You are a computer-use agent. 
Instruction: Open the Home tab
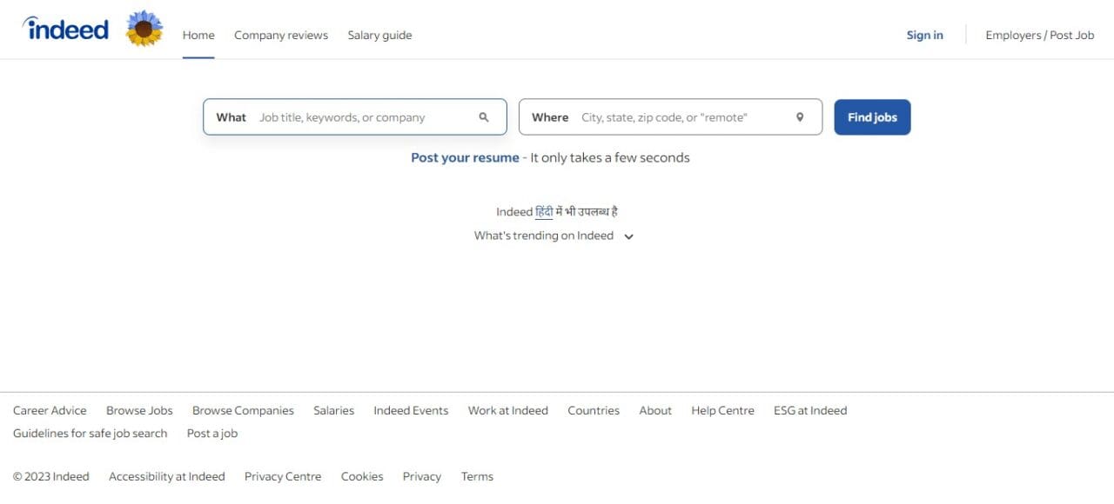(x=198, y=36)
